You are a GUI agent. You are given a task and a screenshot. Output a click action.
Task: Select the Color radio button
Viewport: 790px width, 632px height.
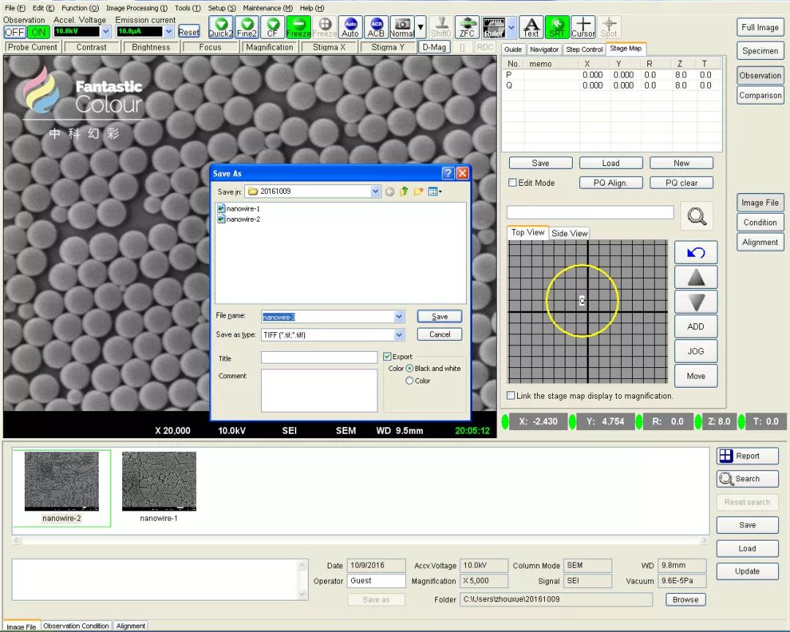[410, 381]
